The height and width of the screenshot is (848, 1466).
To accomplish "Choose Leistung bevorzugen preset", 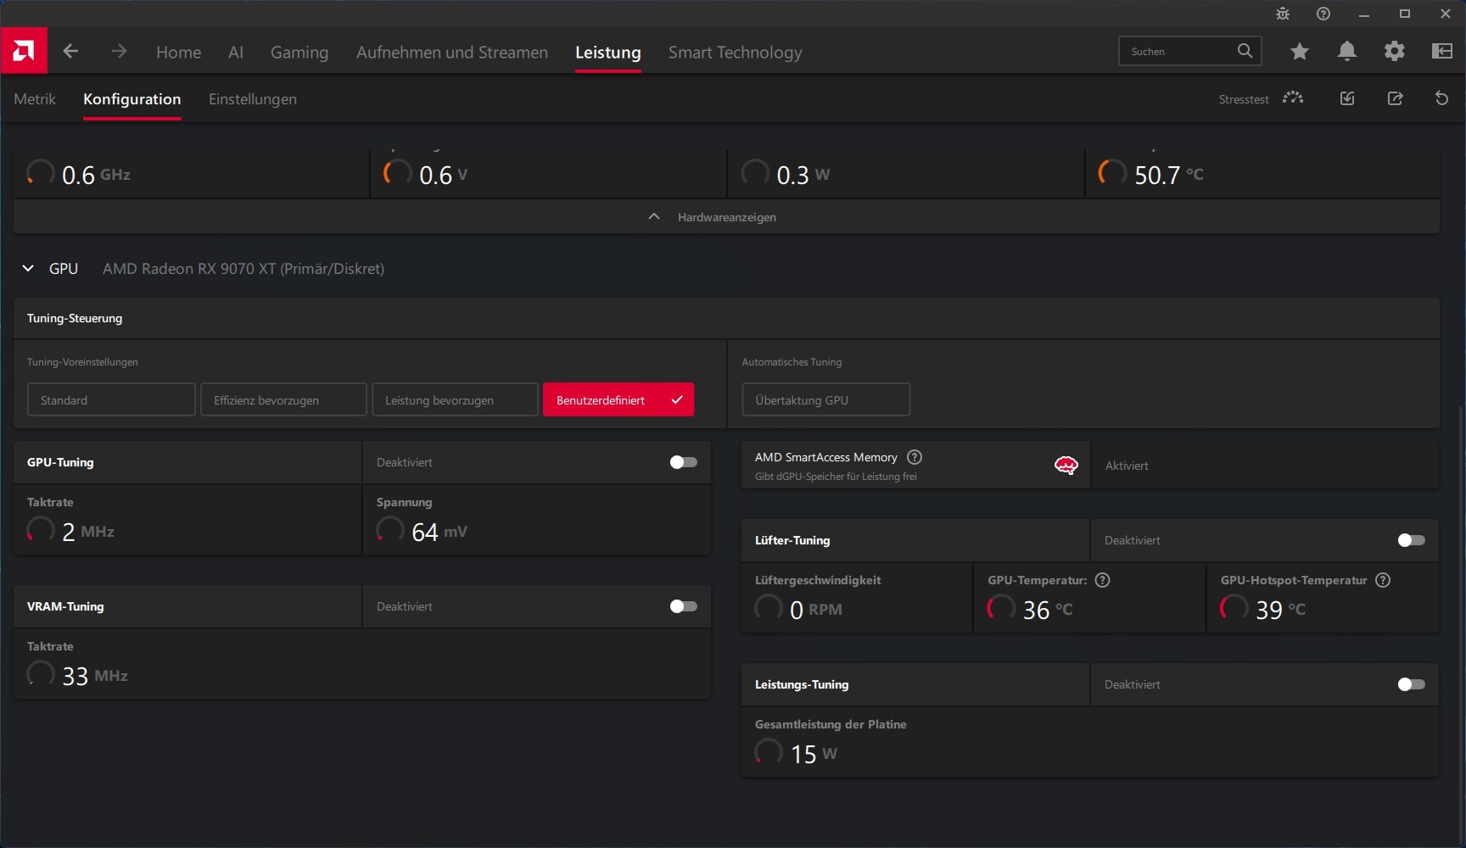I will point(455,399).
